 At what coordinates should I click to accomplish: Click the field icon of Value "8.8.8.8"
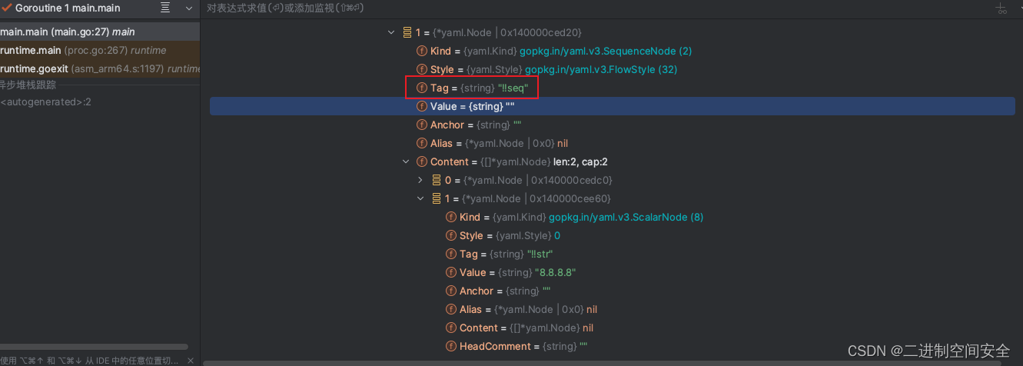click(x=450, y=272)
